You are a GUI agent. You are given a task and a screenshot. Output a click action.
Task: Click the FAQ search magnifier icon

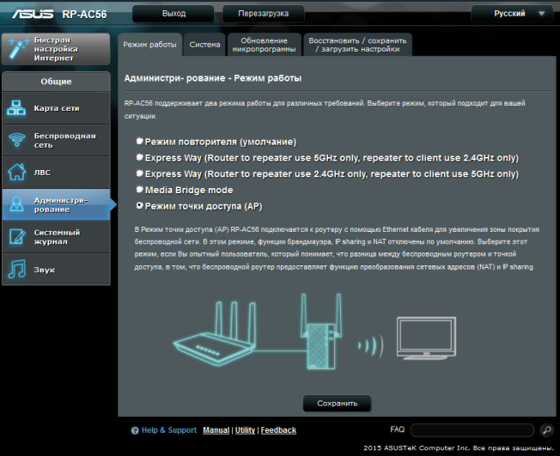547,430
